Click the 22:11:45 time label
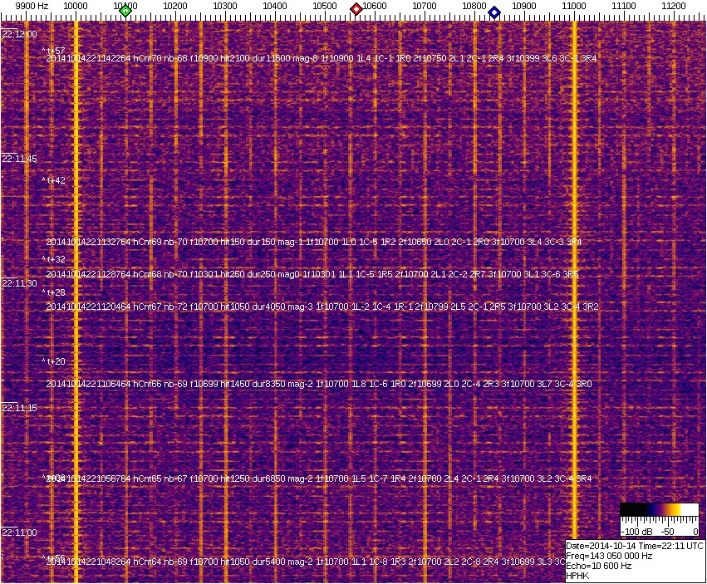Image resolution: width=707 pixels, height=584 pixels. coord(19,159)
